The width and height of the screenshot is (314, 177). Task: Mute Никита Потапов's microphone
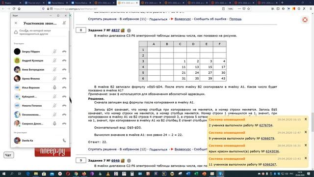pyautogui.click(x=54, y=106)
